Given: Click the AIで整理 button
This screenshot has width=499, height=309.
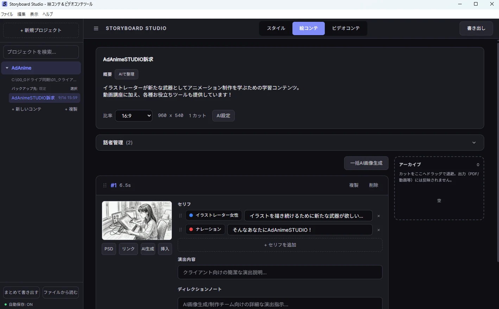Looking at the screenshot, I should coord(126,74).
